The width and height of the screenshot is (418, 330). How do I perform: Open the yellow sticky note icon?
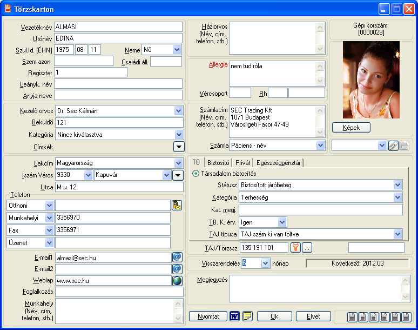(247, 316)
